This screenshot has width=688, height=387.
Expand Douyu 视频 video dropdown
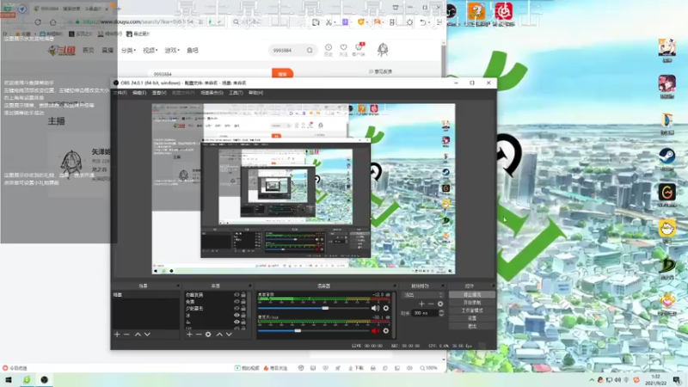click(150, 51)
